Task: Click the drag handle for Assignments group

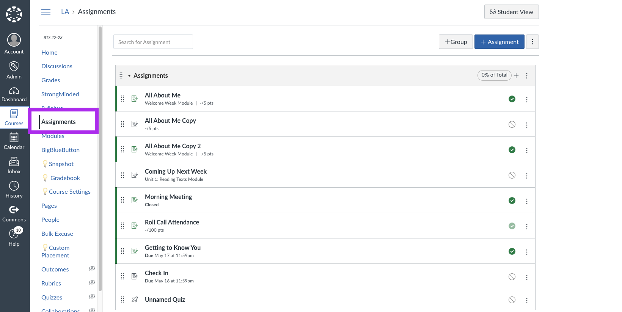Action: [x=121, y=75]
